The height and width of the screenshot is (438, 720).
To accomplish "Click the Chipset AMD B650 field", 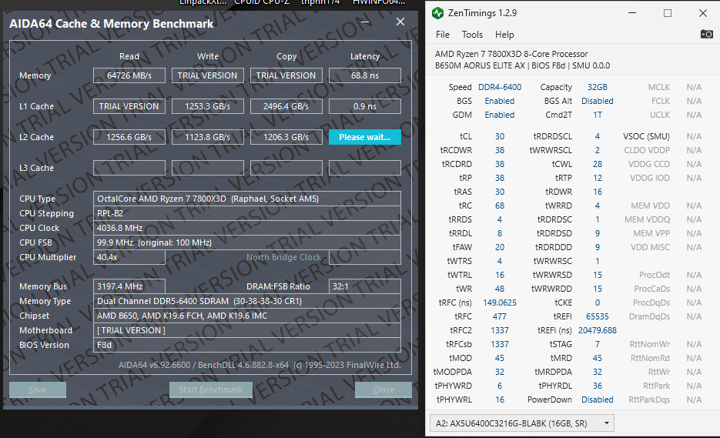I will (x=247, y=316).
